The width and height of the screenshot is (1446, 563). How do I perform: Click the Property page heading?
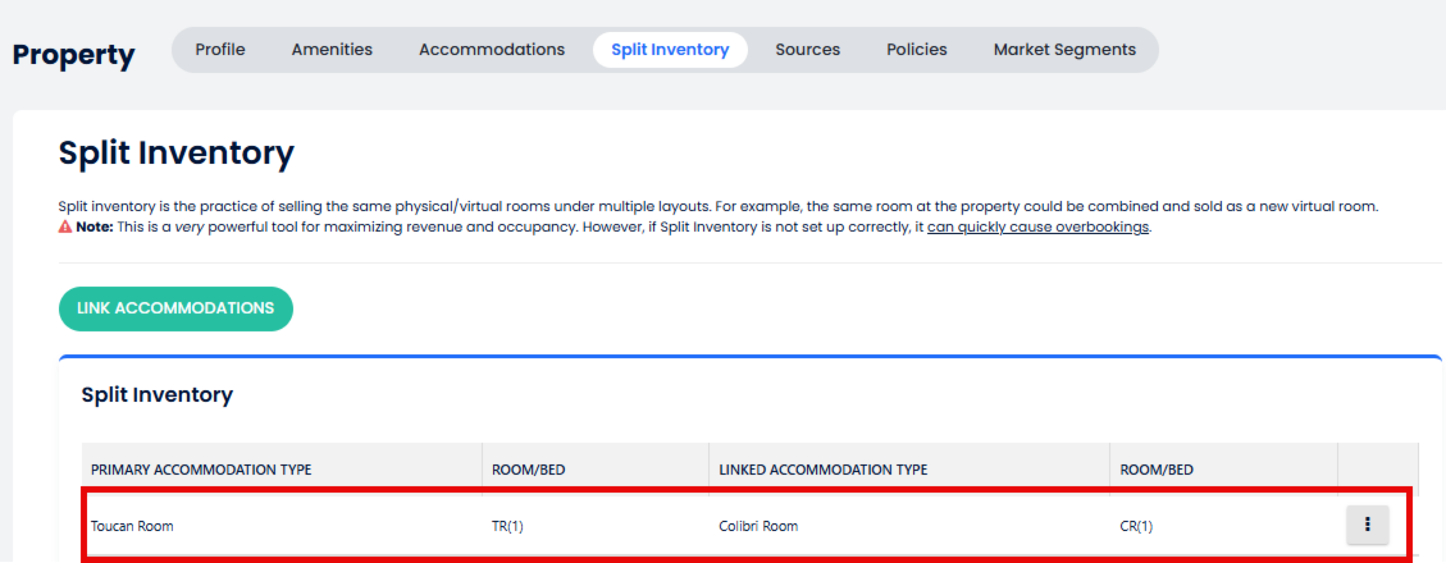[x=74, y=54]
